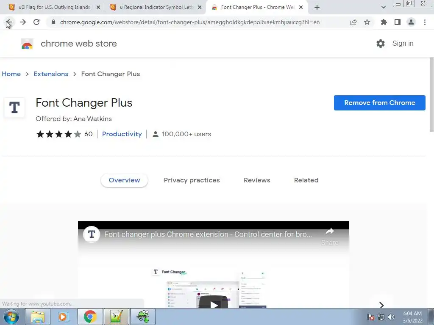Open a new tab with plus button

click(x=317, y=7)
